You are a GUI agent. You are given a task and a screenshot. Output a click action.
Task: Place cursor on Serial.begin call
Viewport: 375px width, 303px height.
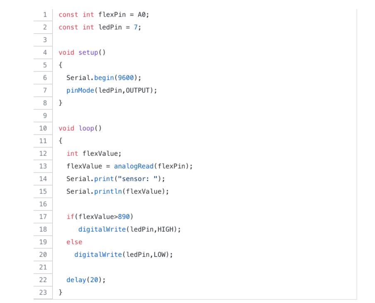(x=104, y=78)
